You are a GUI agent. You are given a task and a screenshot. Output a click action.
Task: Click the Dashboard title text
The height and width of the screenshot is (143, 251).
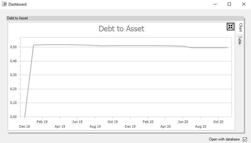coord(17,4)
